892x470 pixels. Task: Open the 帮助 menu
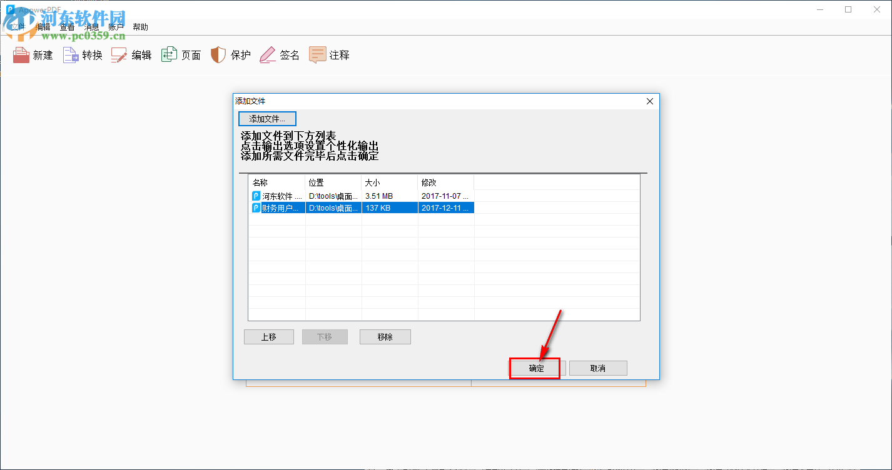(140, 26)
